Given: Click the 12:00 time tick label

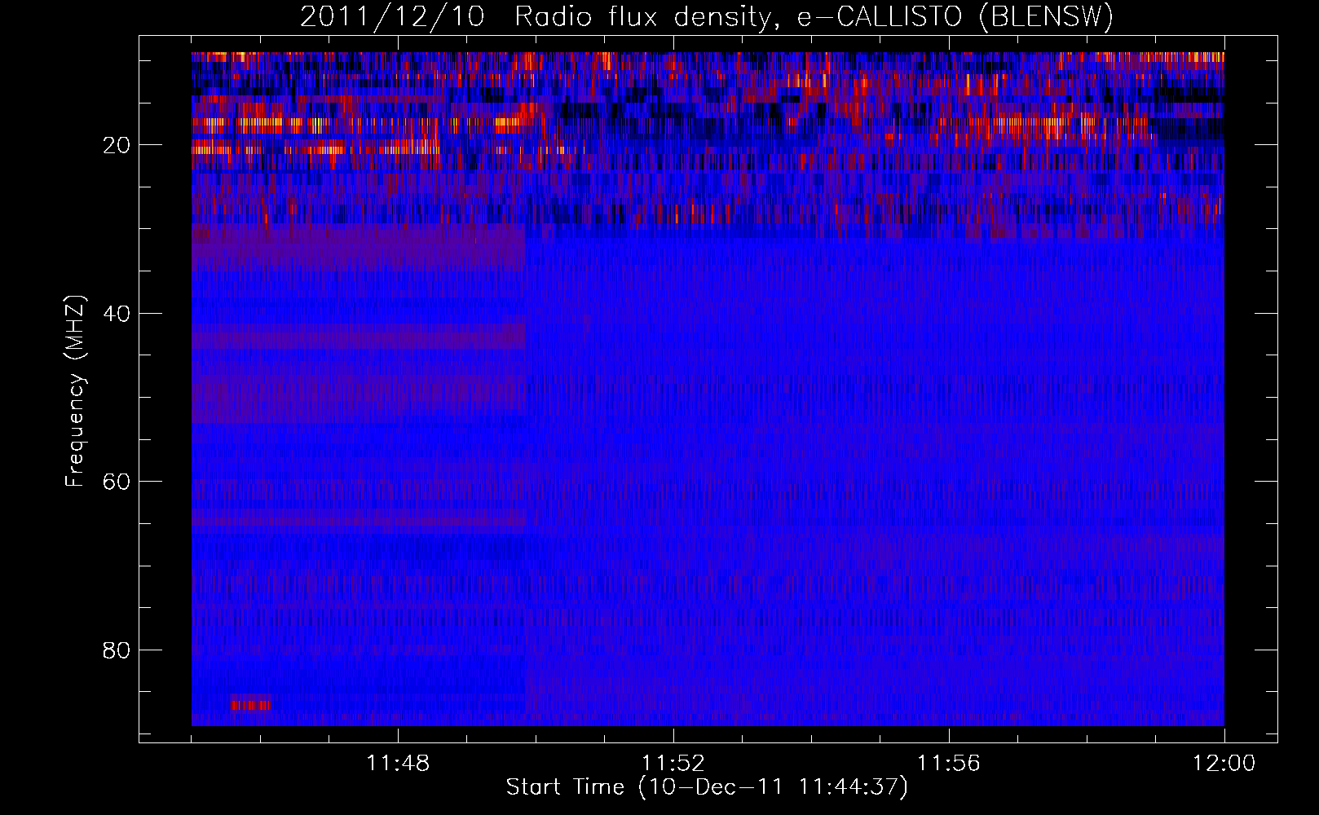Looking at the screenshot, I should tap(1224, 764).
